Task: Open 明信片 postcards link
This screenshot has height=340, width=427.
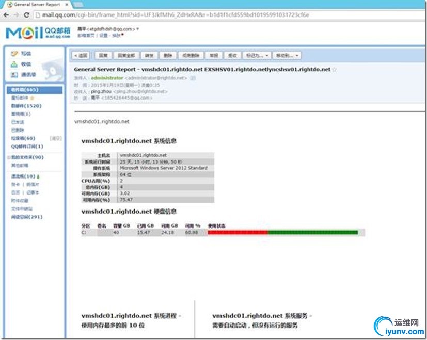Action: (33, 185)
